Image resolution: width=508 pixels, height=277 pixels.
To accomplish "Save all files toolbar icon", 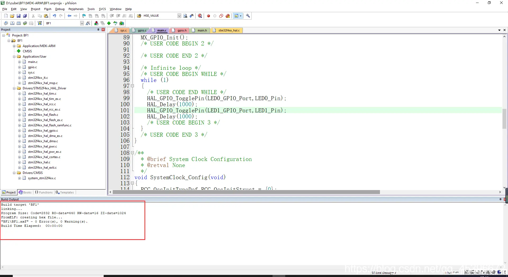I will (25, 16).
